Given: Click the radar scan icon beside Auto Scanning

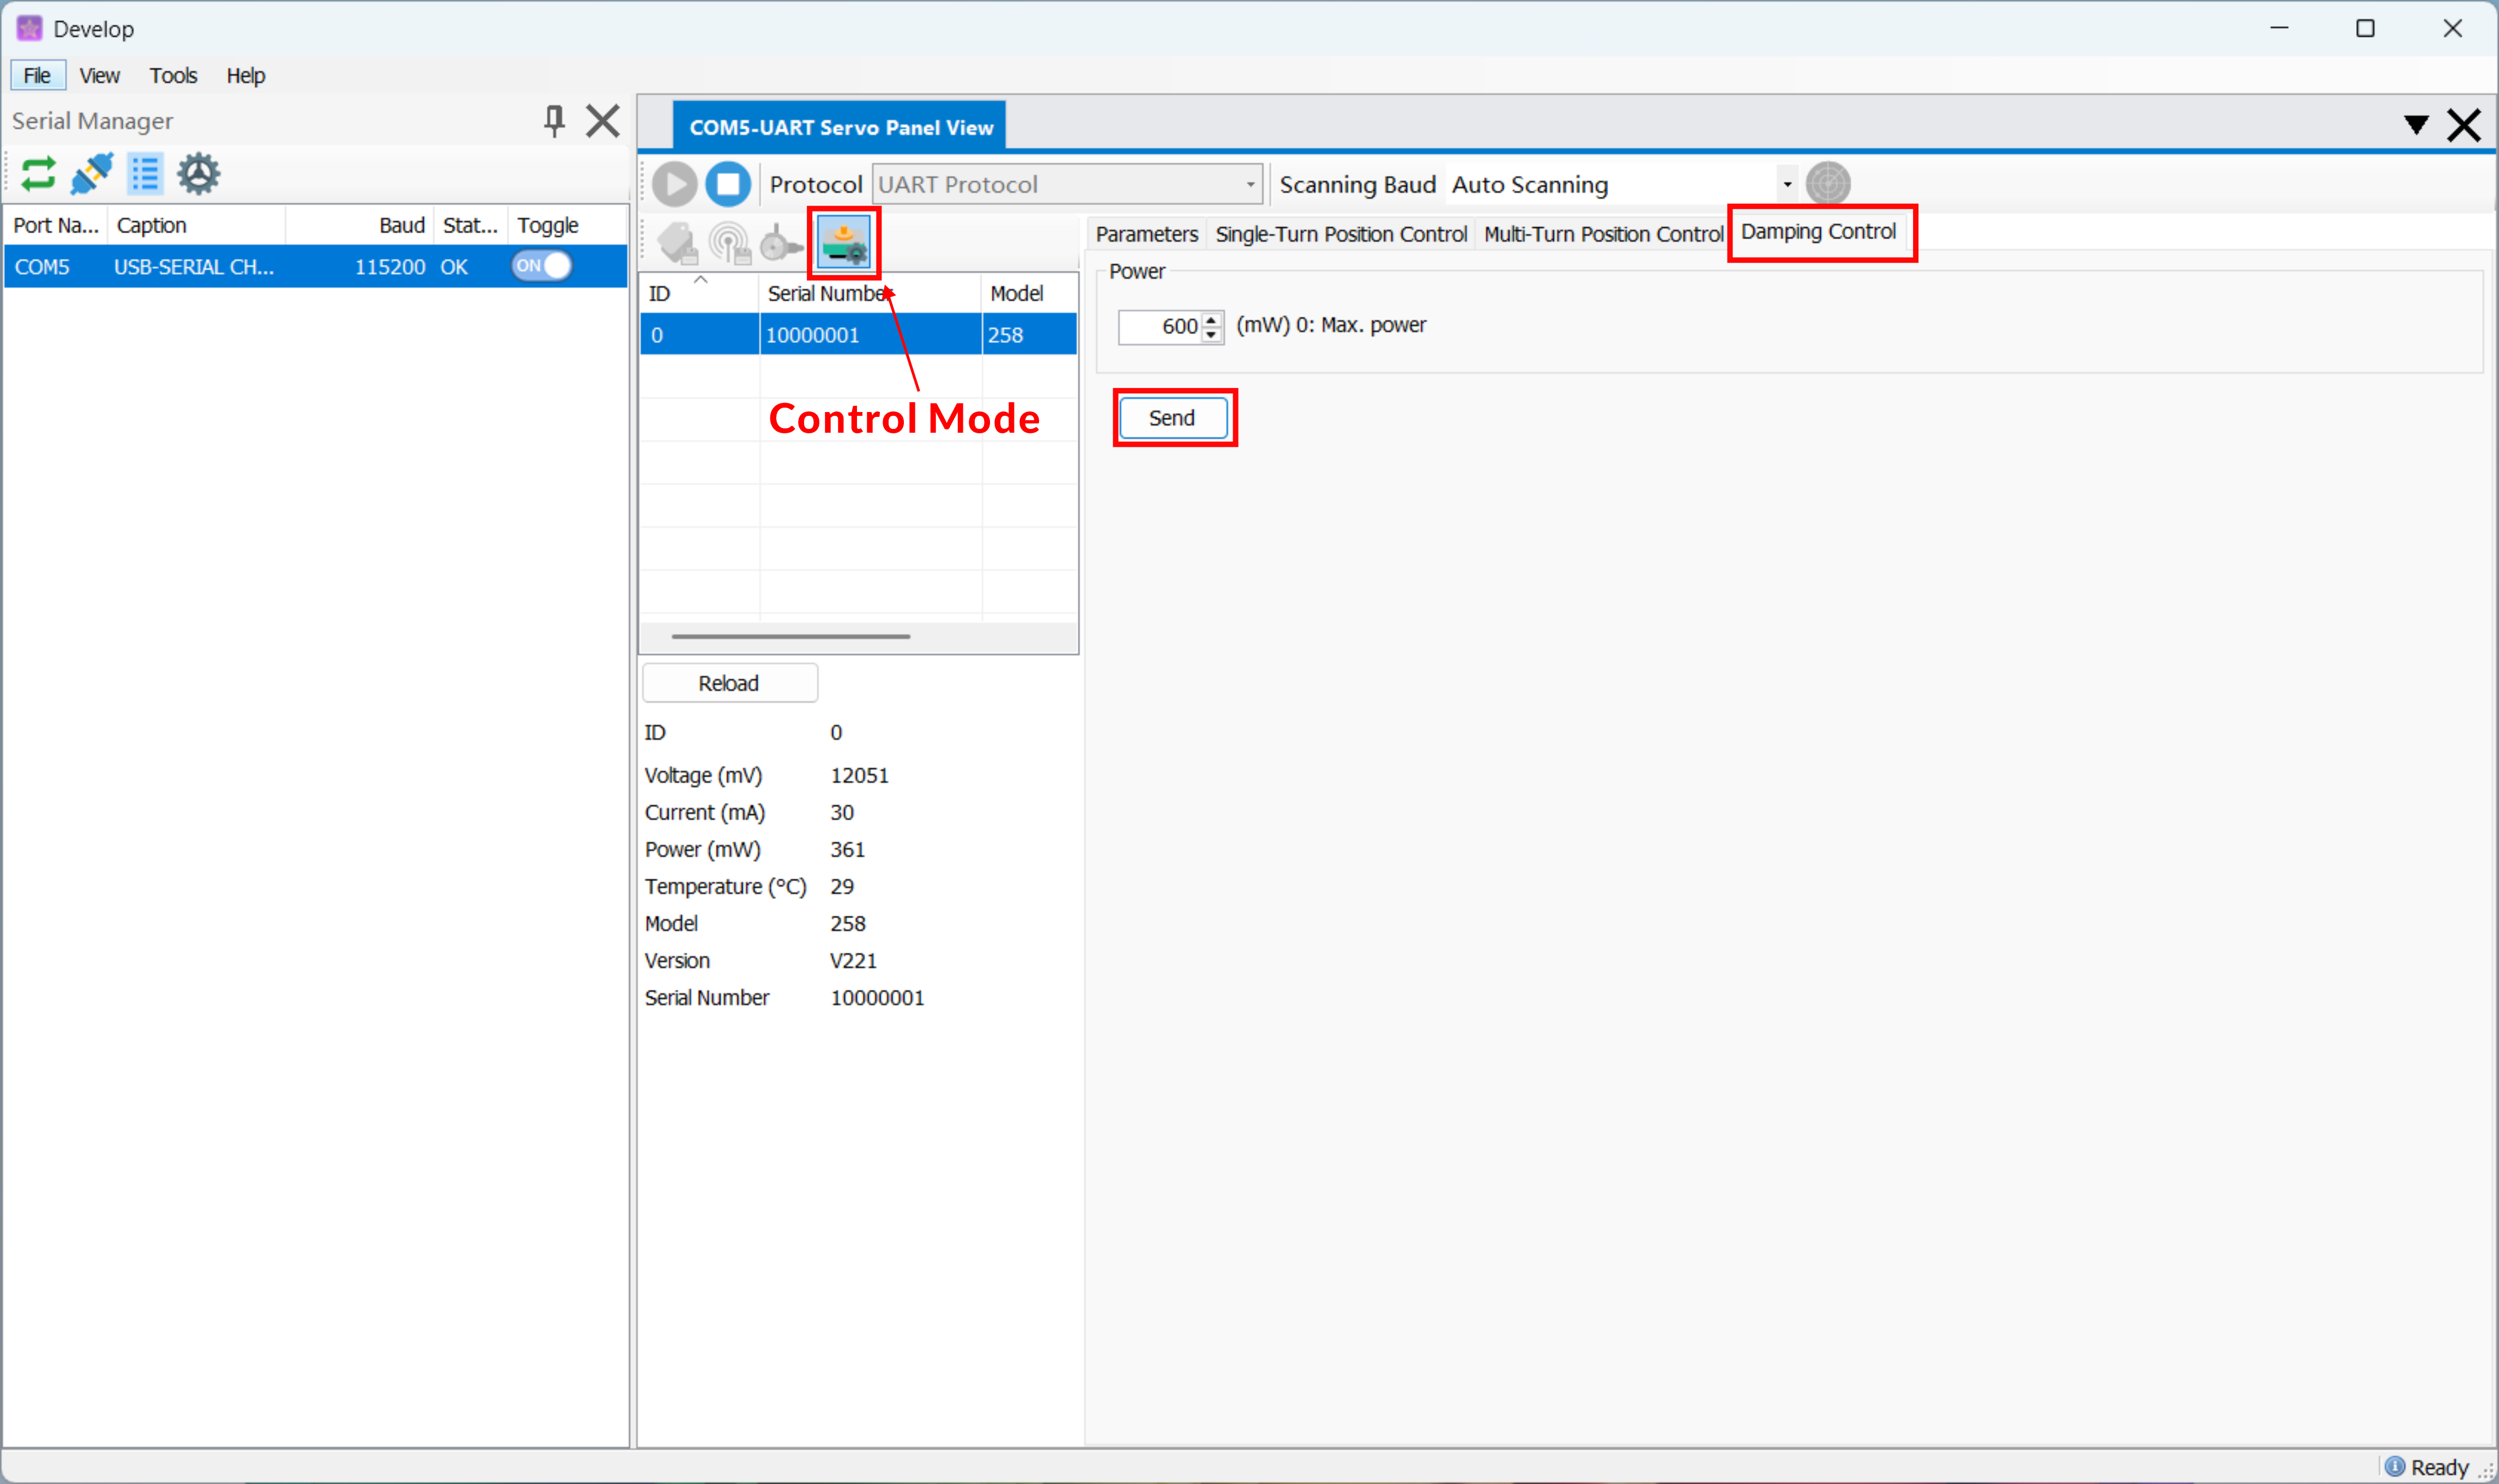Looking at the screenshot, I should click(1827, 184).
